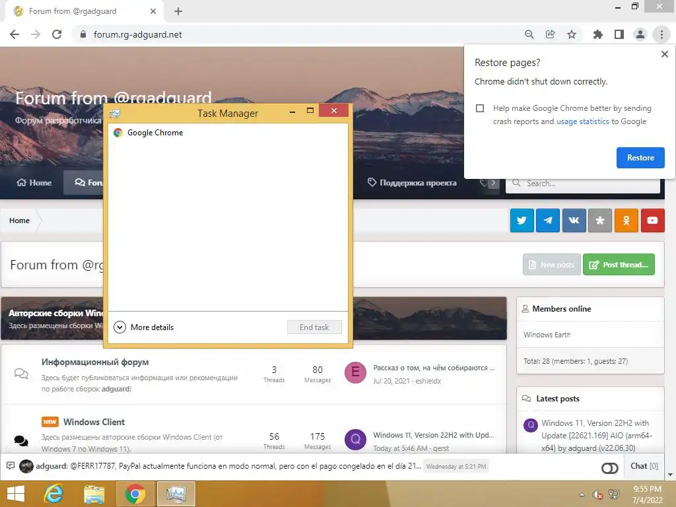The height and width of the screenshot is (507, 676).
Task: Click the Post thread button
Action: click(619, 264)
